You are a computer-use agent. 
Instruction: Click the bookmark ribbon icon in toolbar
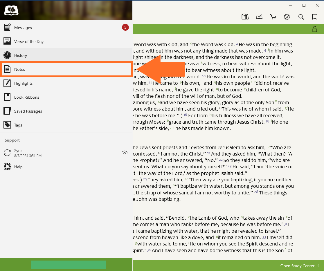tap(314, 17)
